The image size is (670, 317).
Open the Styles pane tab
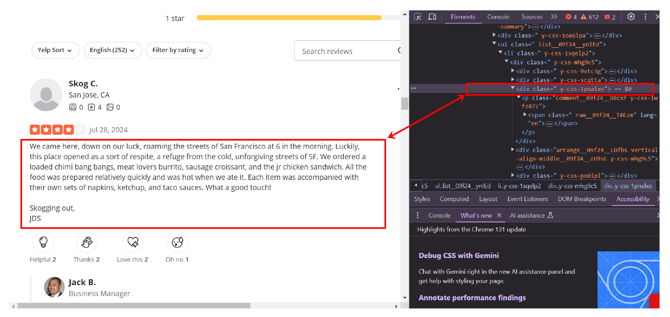[x=422, y=199]
